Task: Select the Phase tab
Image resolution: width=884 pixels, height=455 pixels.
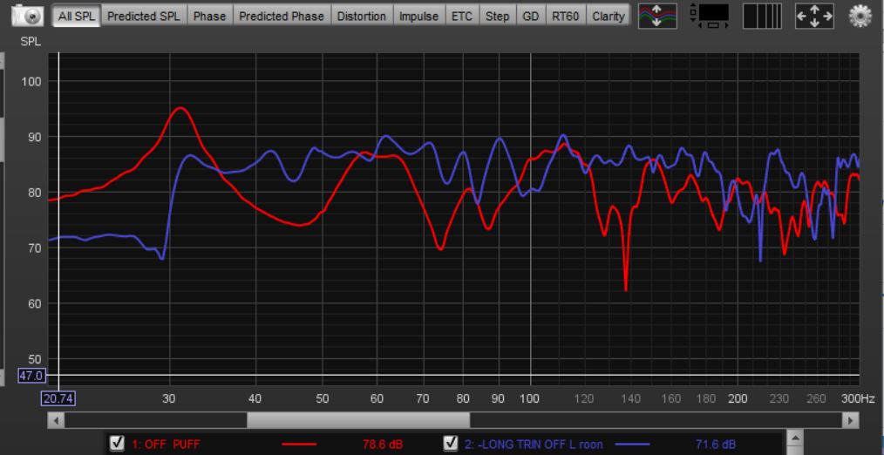Action: [x=209, y=17]
